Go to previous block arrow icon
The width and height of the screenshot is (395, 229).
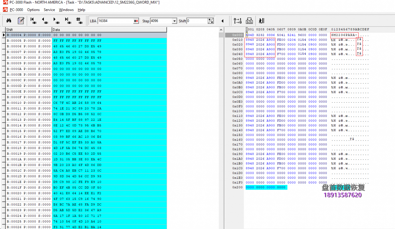coord(45,21)
